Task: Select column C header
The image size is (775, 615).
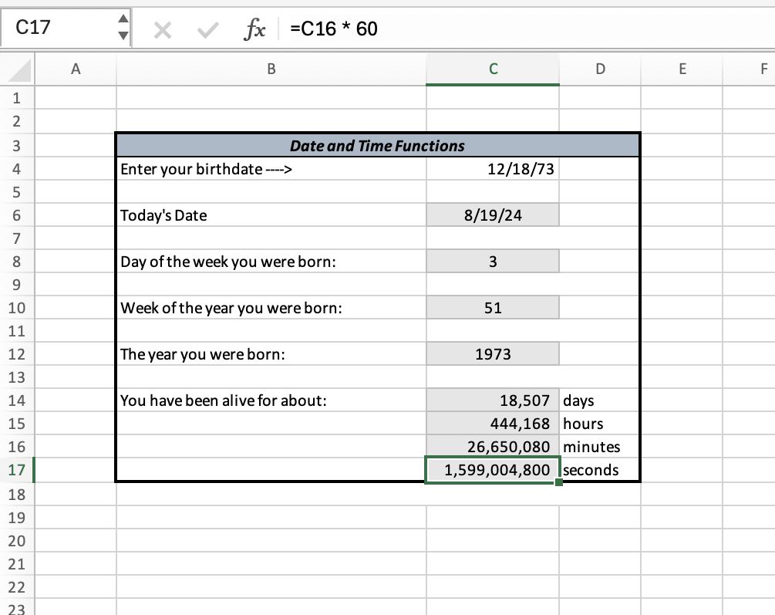Action: [x=492, y=69]
